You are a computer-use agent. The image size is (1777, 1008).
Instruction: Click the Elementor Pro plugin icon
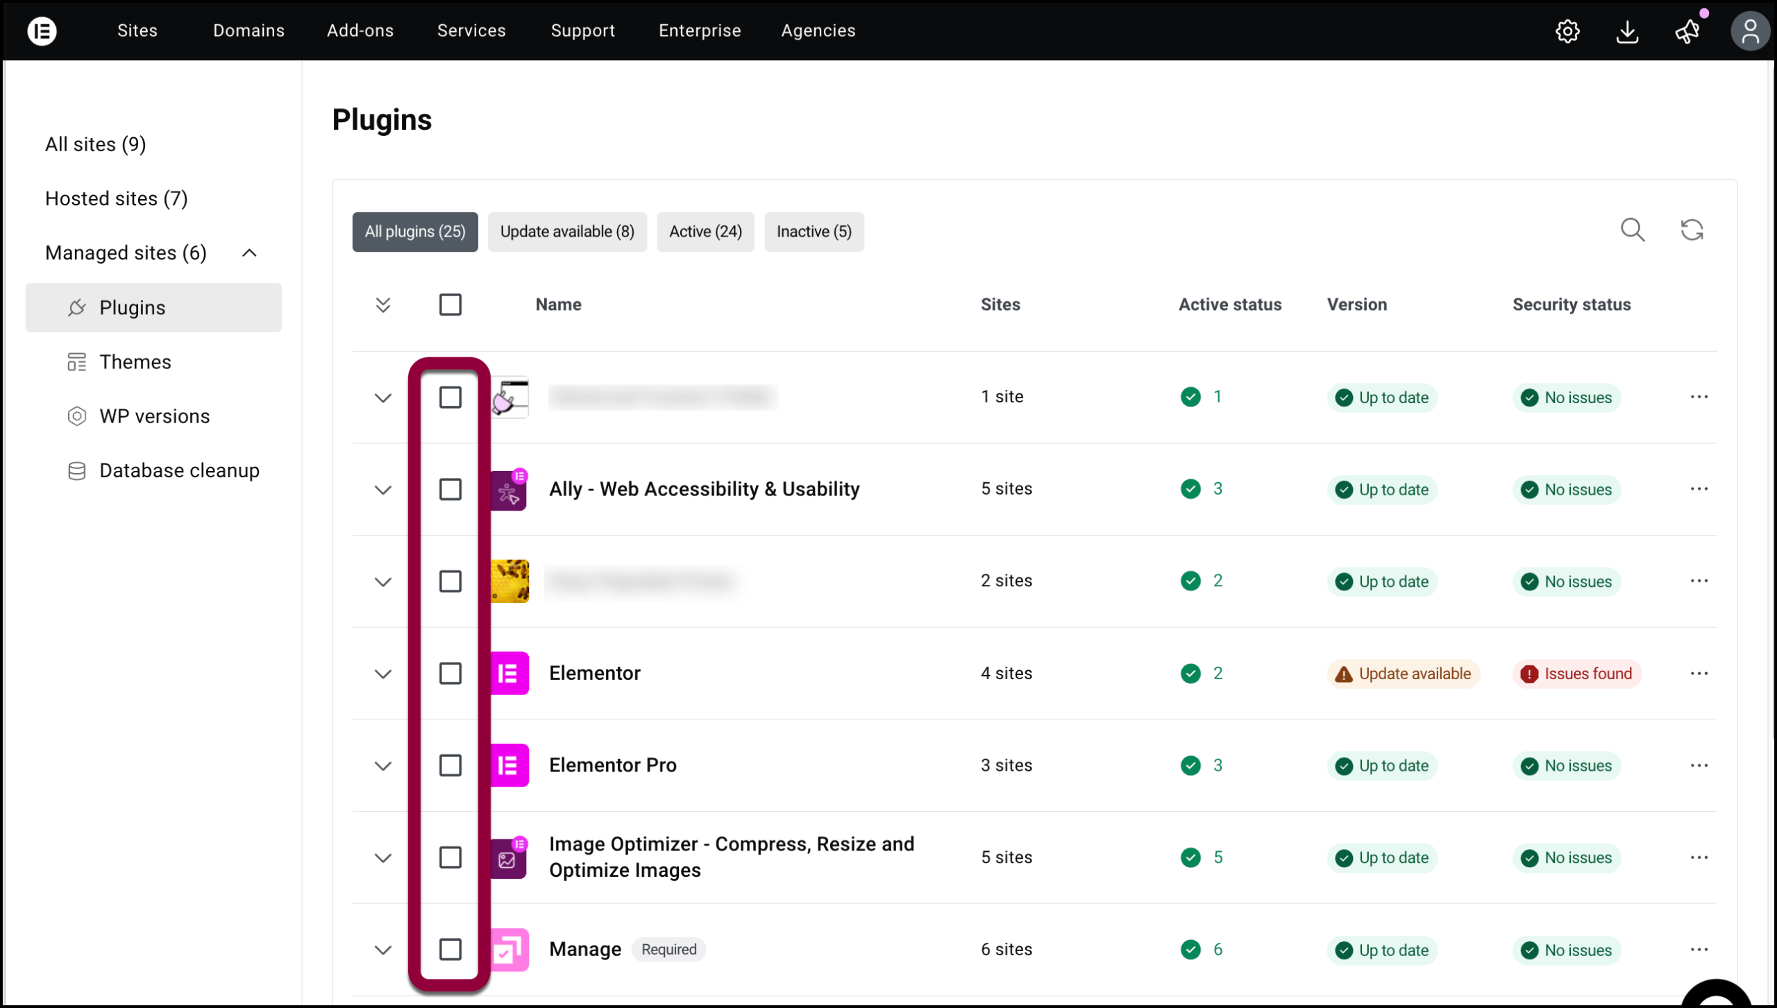[x=509, y=765]
